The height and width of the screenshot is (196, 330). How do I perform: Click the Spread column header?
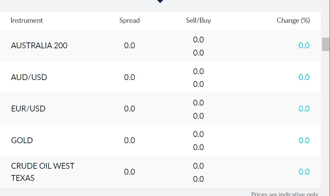pos(129,20)
